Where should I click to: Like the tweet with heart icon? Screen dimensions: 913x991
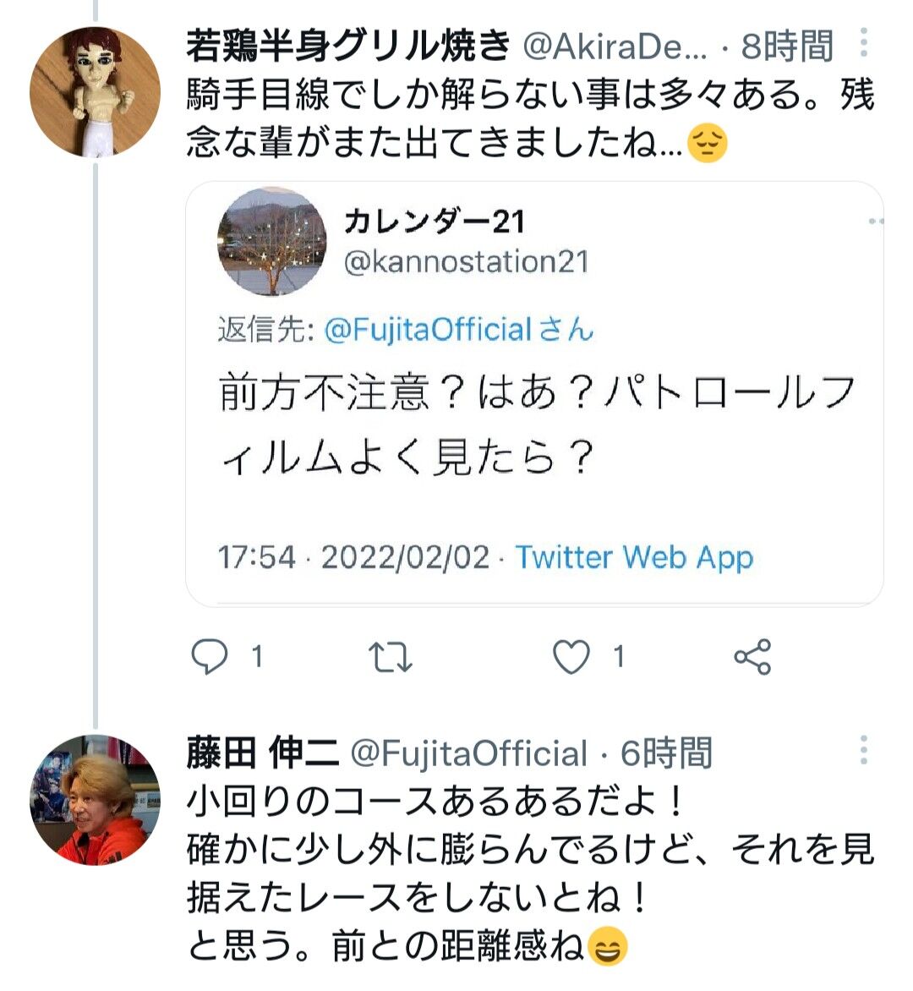click(571, 657)
